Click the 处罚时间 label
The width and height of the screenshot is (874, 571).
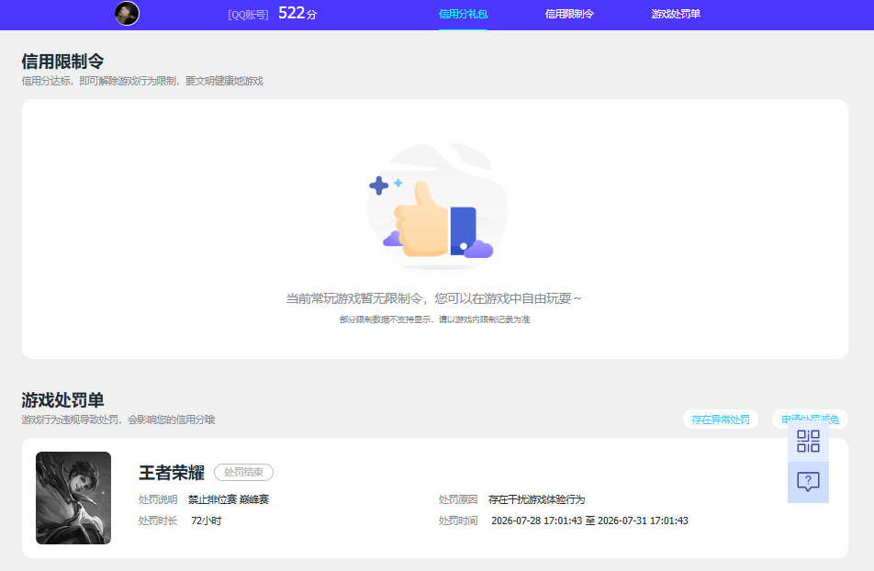(458, 521)
